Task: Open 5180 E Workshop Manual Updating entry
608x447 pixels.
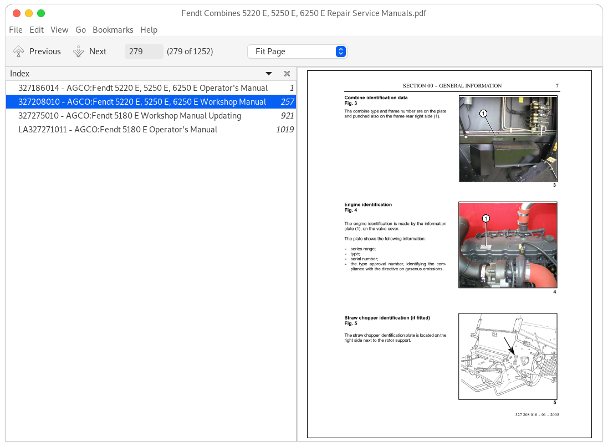Action: (x=129, y=116)
